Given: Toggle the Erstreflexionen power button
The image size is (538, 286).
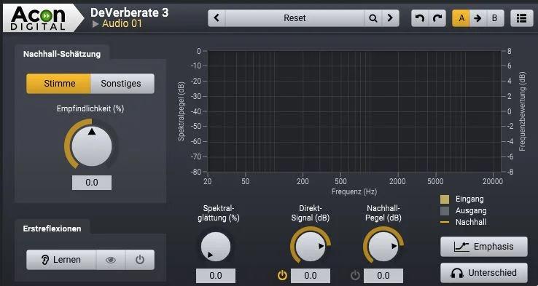Looking at the screenshot, I should (140, 260).
